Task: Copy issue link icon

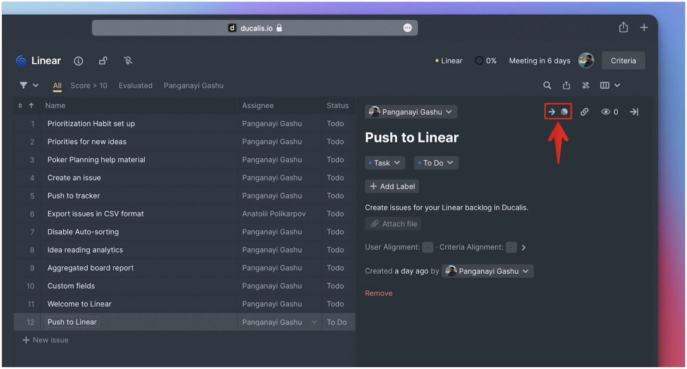Action: click(x=584, y=112)
